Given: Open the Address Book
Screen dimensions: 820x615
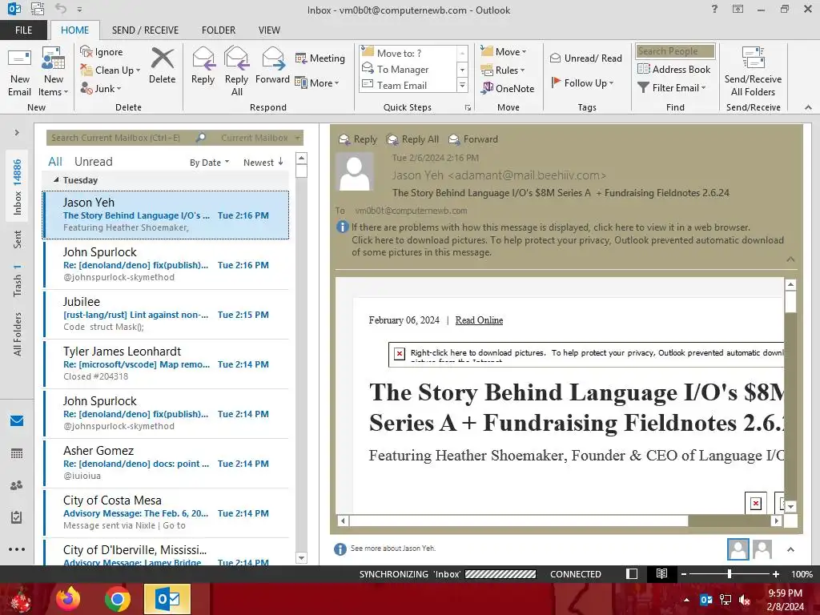Looking at the screenshot, I should [674, 69].
